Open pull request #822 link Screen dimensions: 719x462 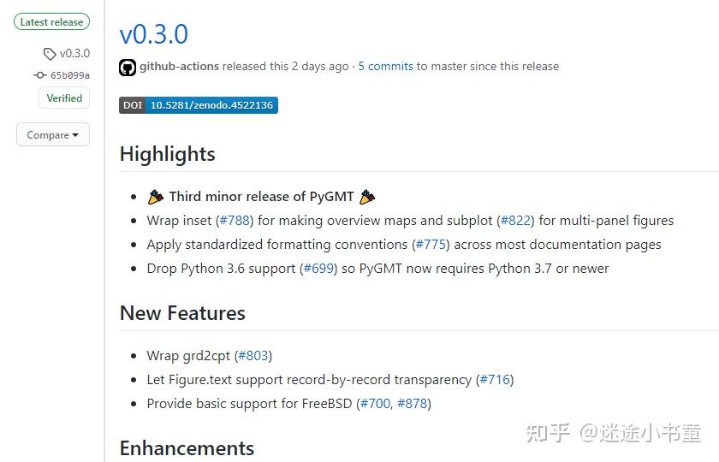(515, 221)
